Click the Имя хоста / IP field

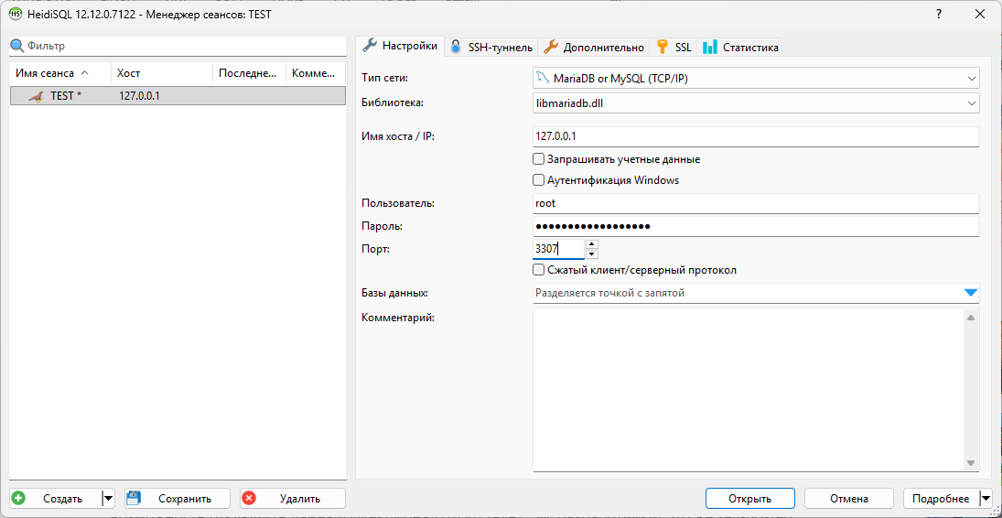756,136
